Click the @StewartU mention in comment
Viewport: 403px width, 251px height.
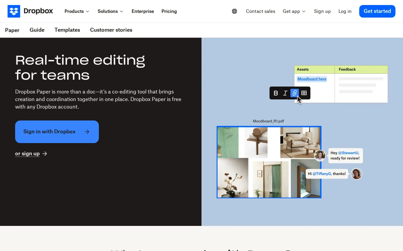(x=349, y=153)
